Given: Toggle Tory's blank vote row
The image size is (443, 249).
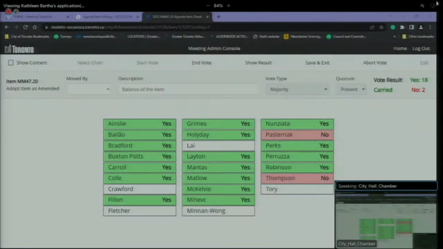Looking at the screenshot, I should pos(297,189).
